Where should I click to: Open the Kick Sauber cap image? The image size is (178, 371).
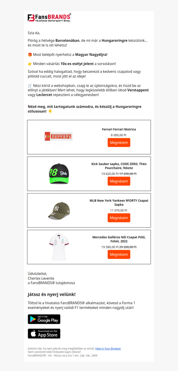[59, 173]
